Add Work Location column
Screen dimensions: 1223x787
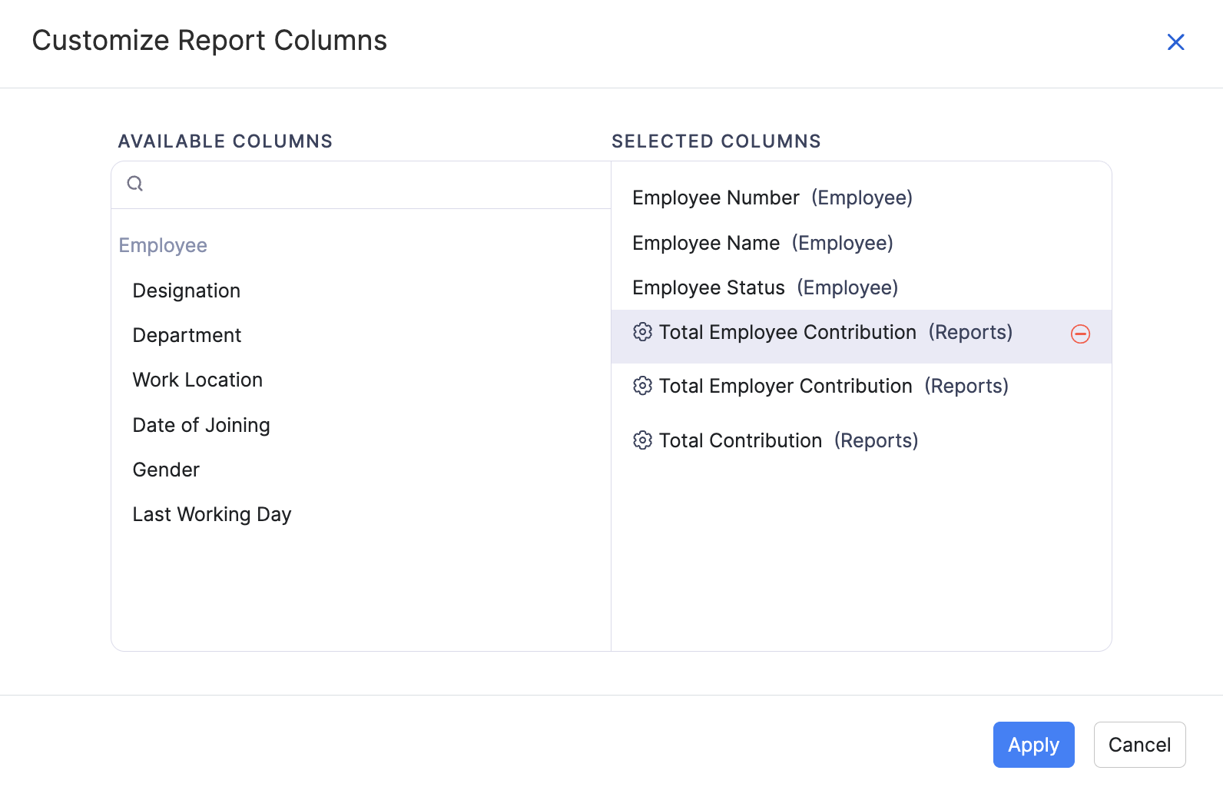coord(197,380)
